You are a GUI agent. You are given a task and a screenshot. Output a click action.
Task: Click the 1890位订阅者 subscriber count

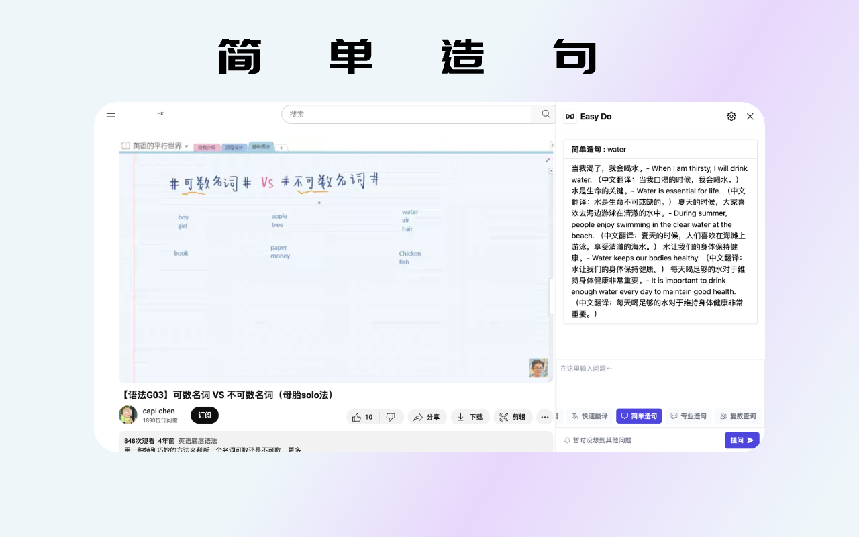click(x=160, y=420)
